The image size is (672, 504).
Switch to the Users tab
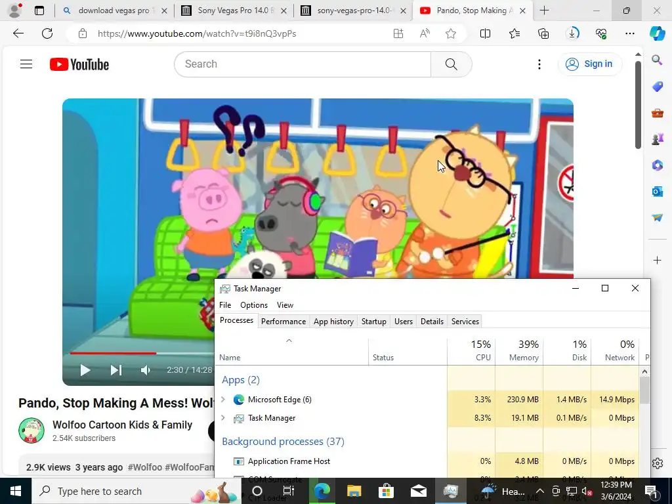[x=404, y=322]
